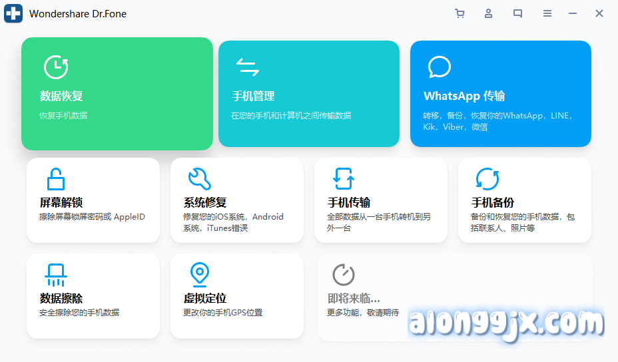618x362 pixels.
Task: Open the feedback message icon
Action: click(x=517, y=13)
